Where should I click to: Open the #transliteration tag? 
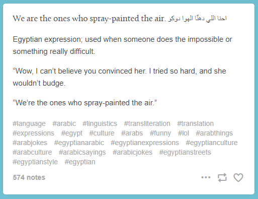(x=147, y=124)
